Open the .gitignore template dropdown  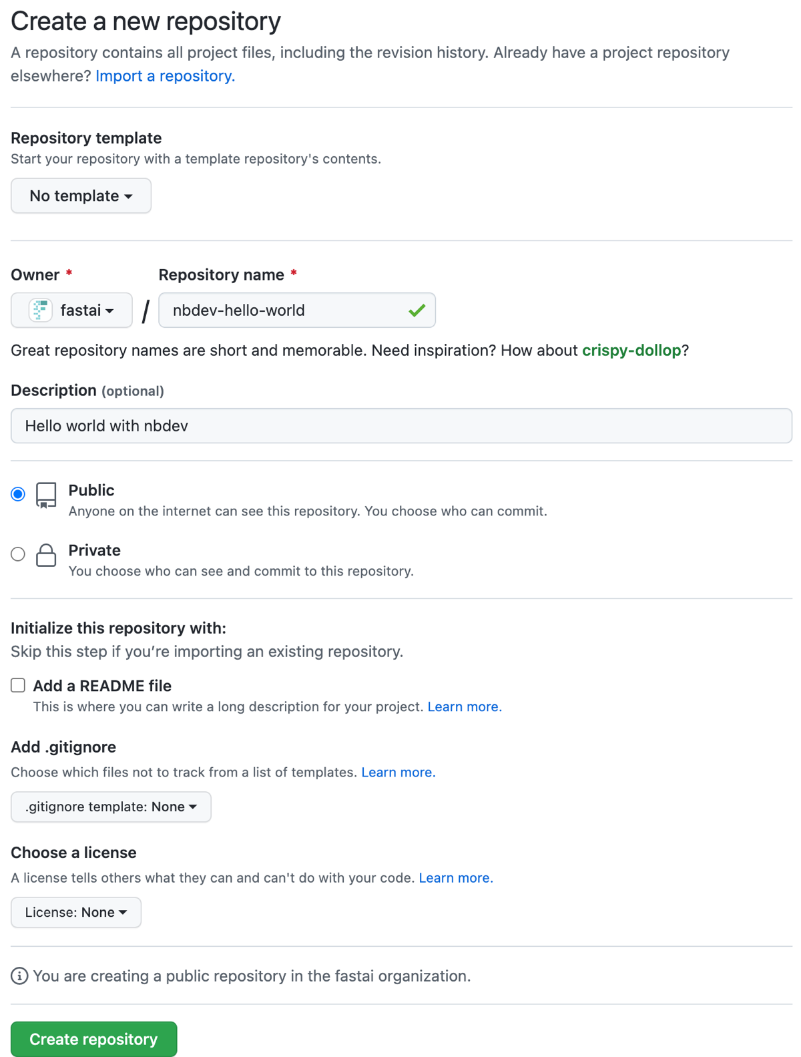[111, 807]
